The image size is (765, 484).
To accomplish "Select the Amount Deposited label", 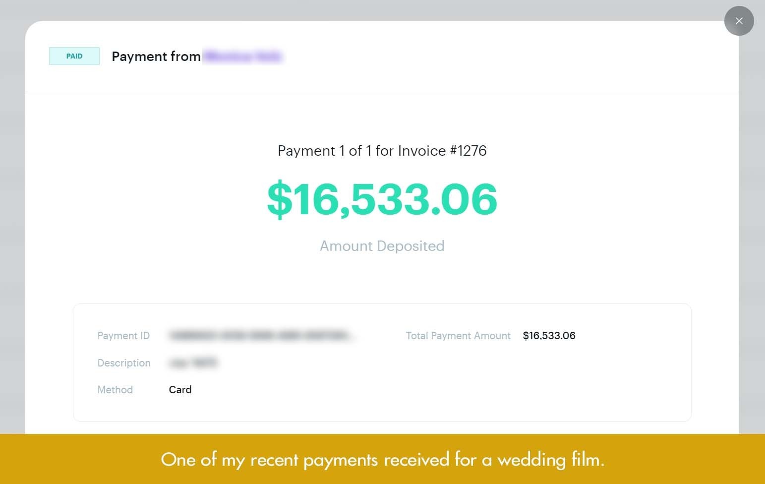I will pyautogui.click(x=382, y=246).
